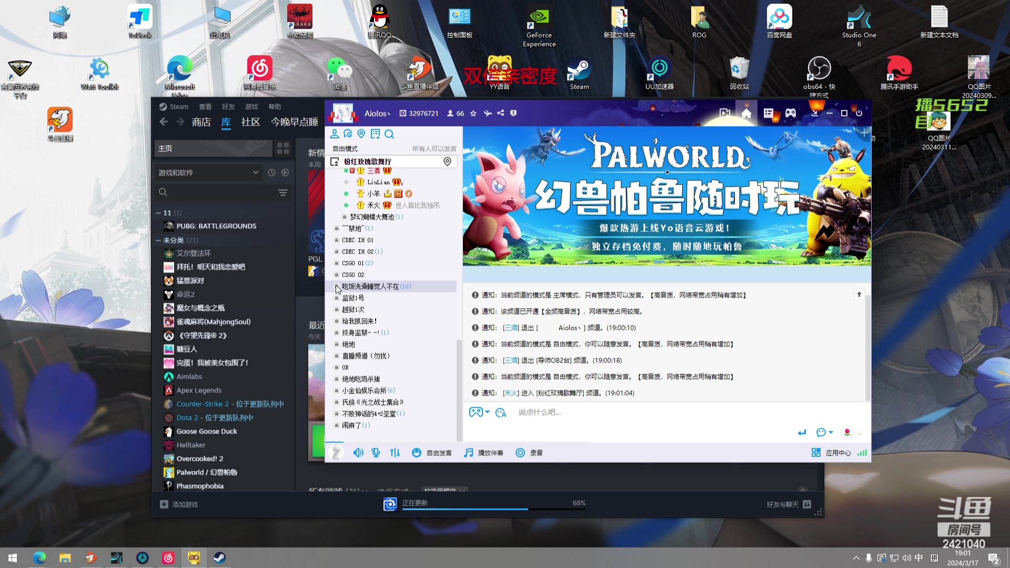
Task: Open the grid view icon in Steam library
Action: [283, 148]
